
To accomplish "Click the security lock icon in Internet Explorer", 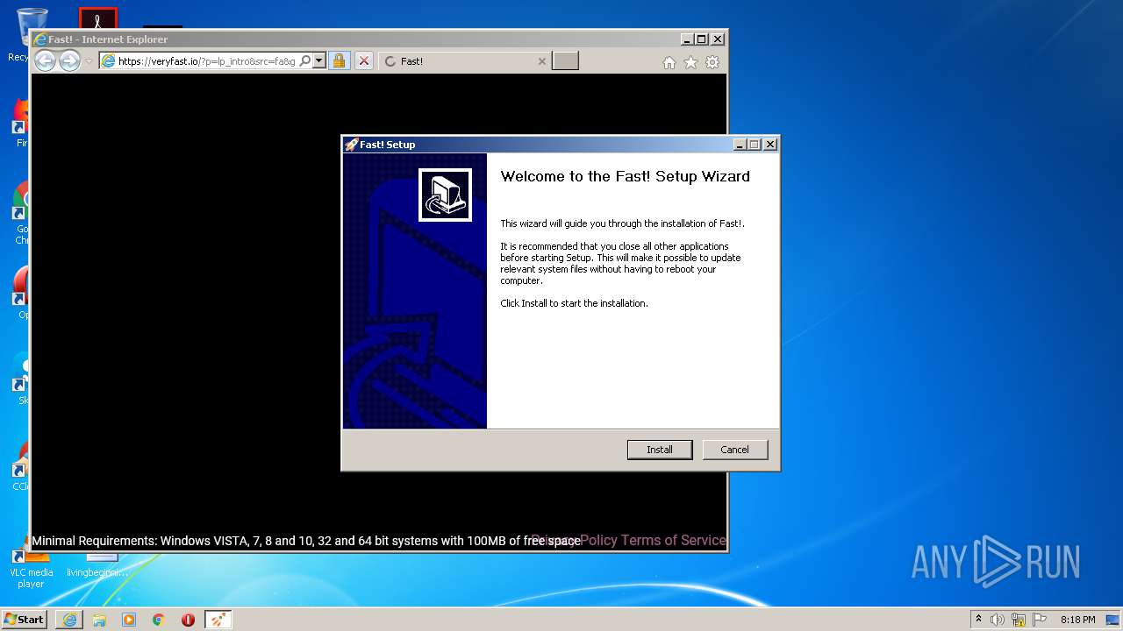I will pyautogui.click(x=339, y=61).
